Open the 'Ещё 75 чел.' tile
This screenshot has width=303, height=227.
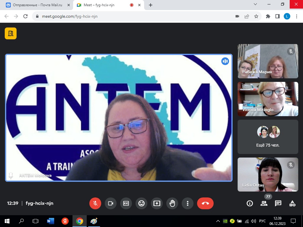(268, 137)
